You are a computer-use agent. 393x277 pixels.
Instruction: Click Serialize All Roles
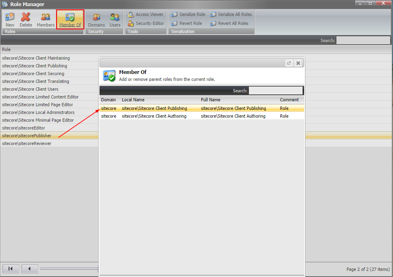231,15
